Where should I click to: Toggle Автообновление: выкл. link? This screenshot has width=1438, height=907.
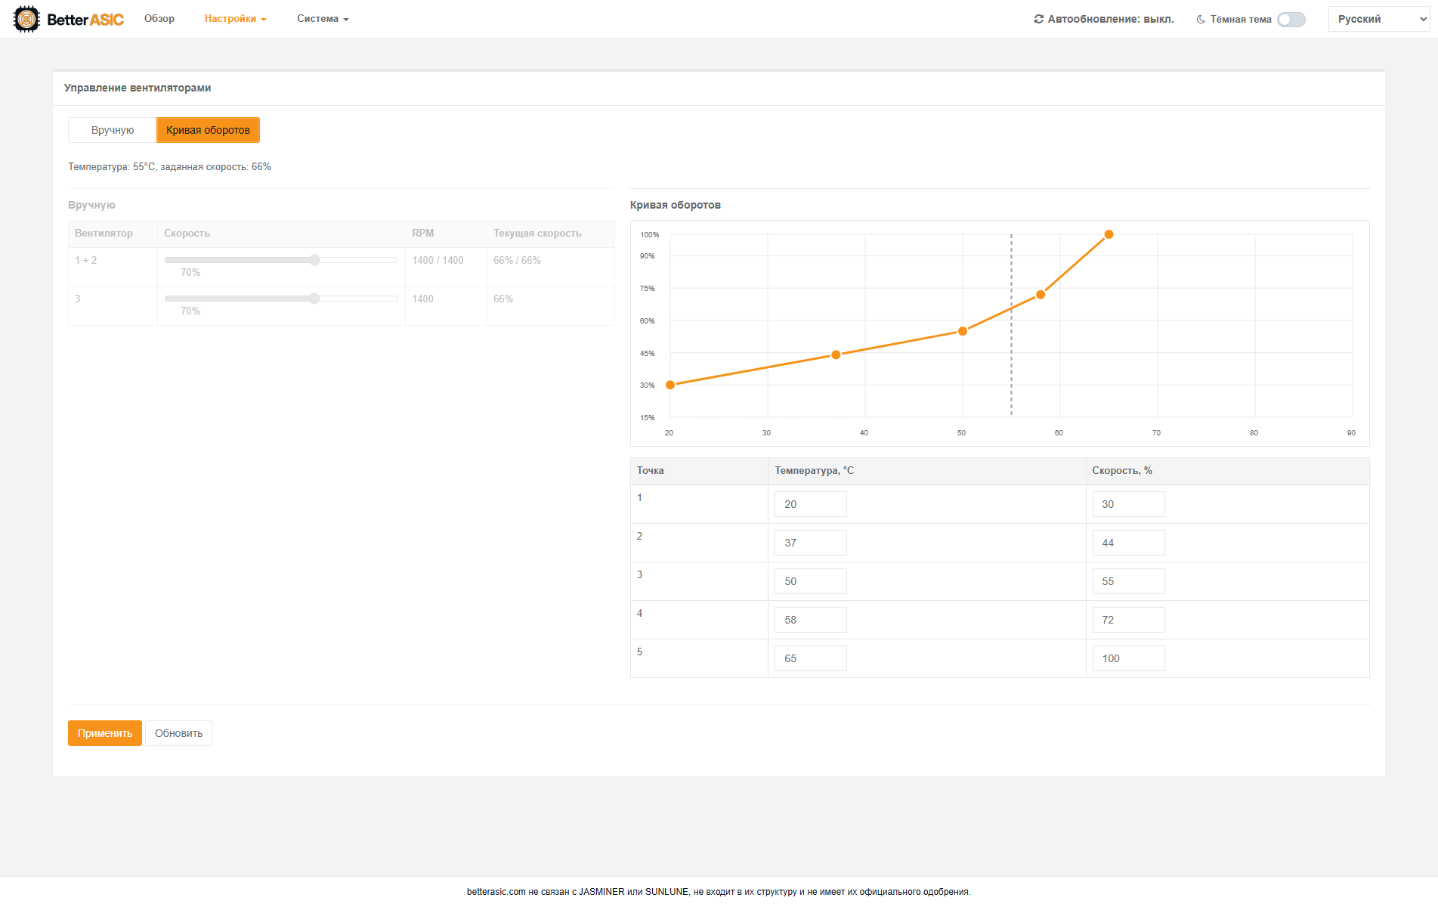pos(1104,19)
